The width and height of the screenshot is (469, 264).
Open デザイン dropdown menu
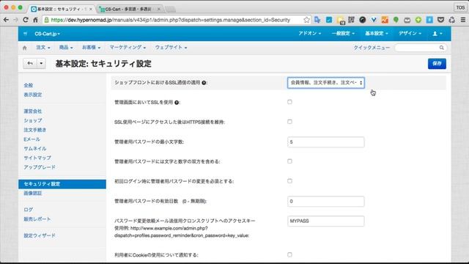click(x=410, y=33)
